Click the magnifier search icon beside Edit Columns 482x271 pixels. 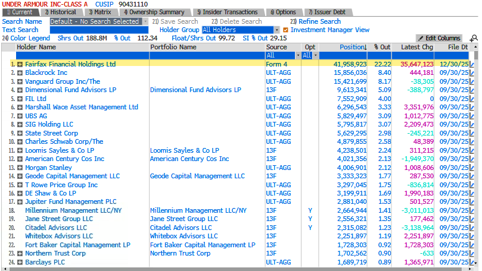473,38
